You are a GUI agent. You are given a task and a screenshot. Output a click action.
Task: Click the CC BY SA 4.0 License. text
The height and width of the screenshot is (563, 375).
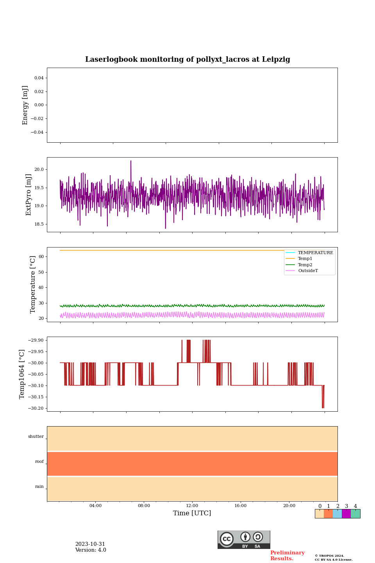click(334, 559)
